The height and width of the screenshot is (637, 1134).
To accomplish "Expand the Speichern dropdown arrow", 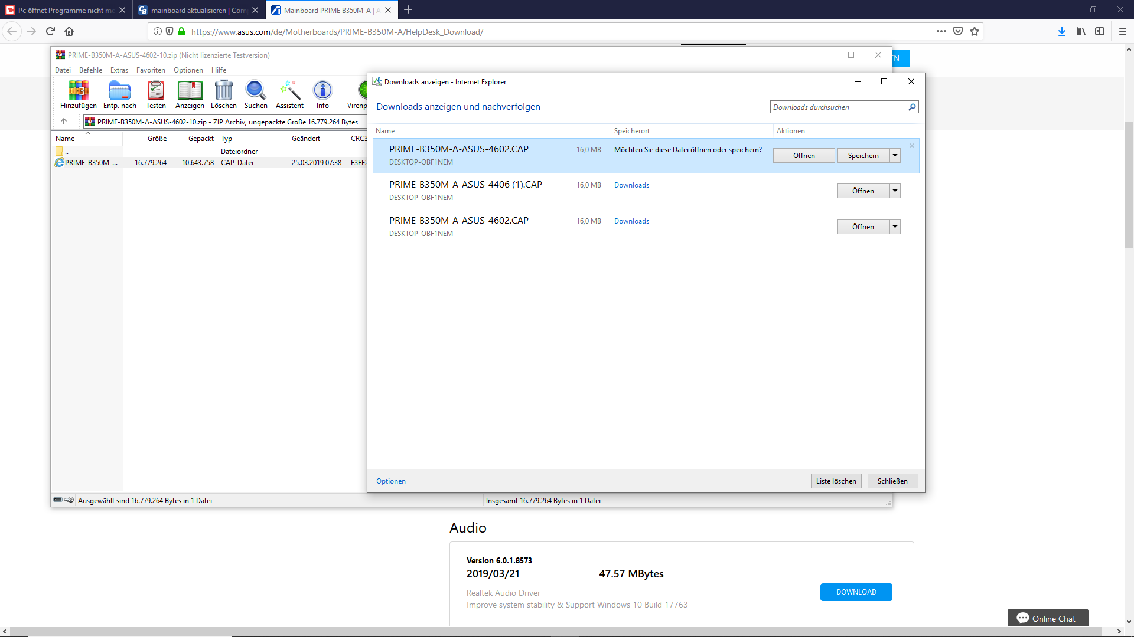I will tap(895, 156).
